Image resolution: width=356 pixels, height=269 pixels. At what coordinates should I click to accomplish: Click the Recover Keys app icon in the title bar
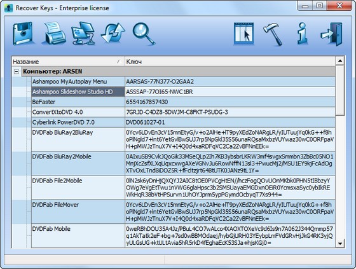(x=9, y=8)
